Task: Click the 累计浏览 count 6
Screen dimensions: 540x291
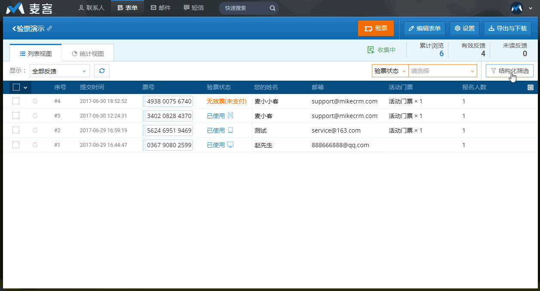Action: [441, 54]
